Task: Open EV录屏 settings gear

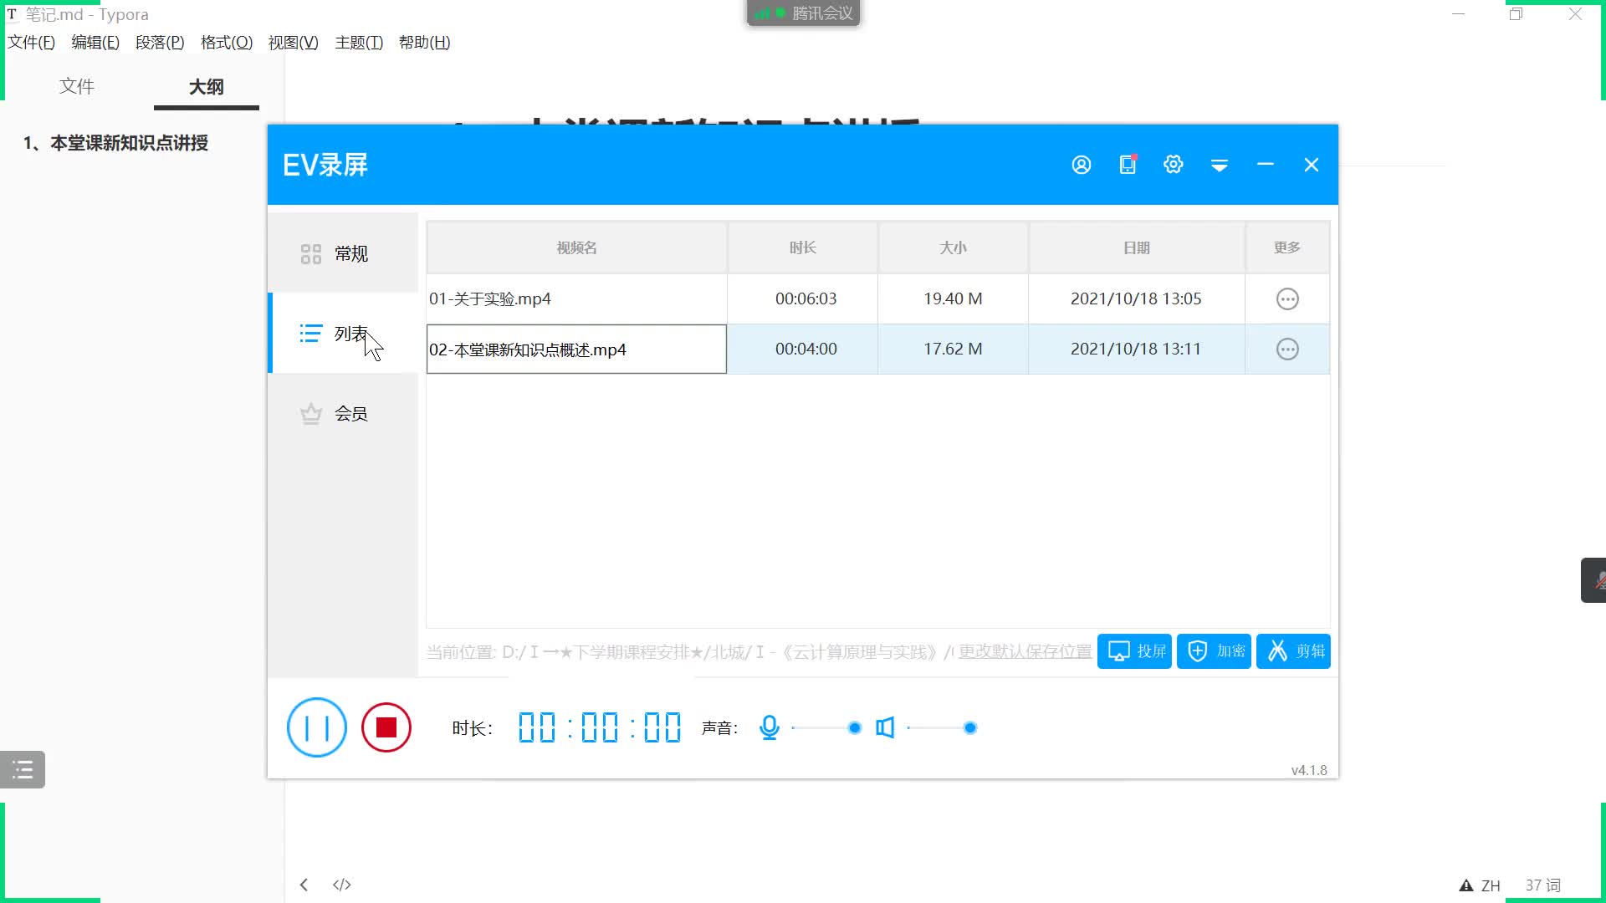Action: tap(1174, 165)
